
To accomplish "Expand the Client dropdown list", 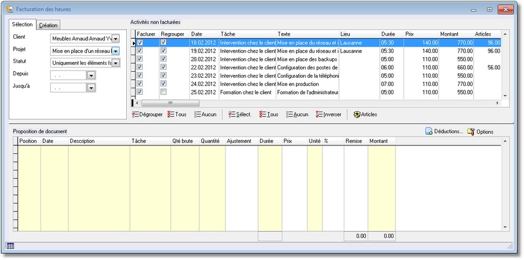I will coord(116,39).
